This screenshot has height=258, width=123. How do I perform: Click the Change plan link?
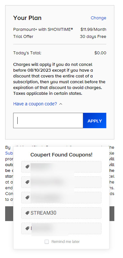click(x=98, y=18)
